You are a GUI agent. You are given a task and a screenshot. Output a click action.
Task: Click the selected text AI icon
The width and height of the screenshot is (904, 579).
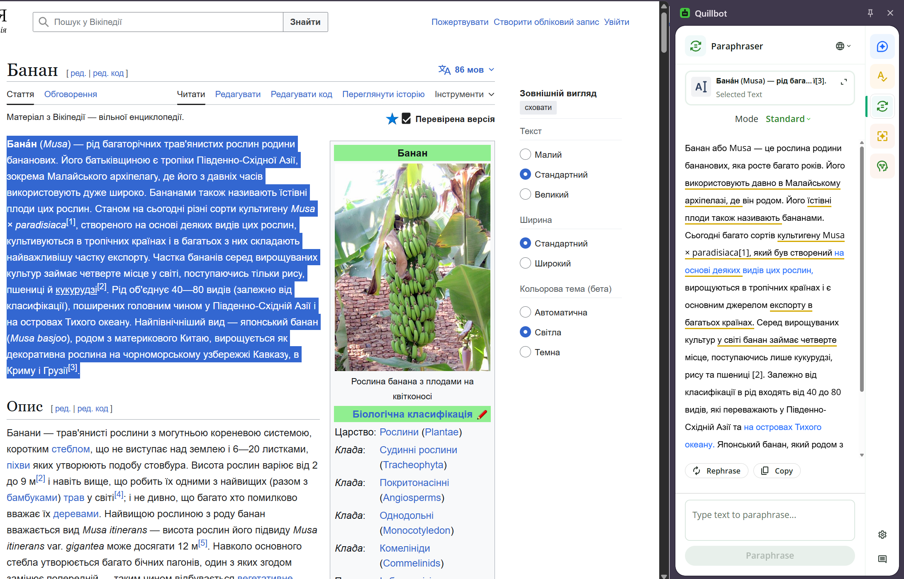(x=701, y=87)
